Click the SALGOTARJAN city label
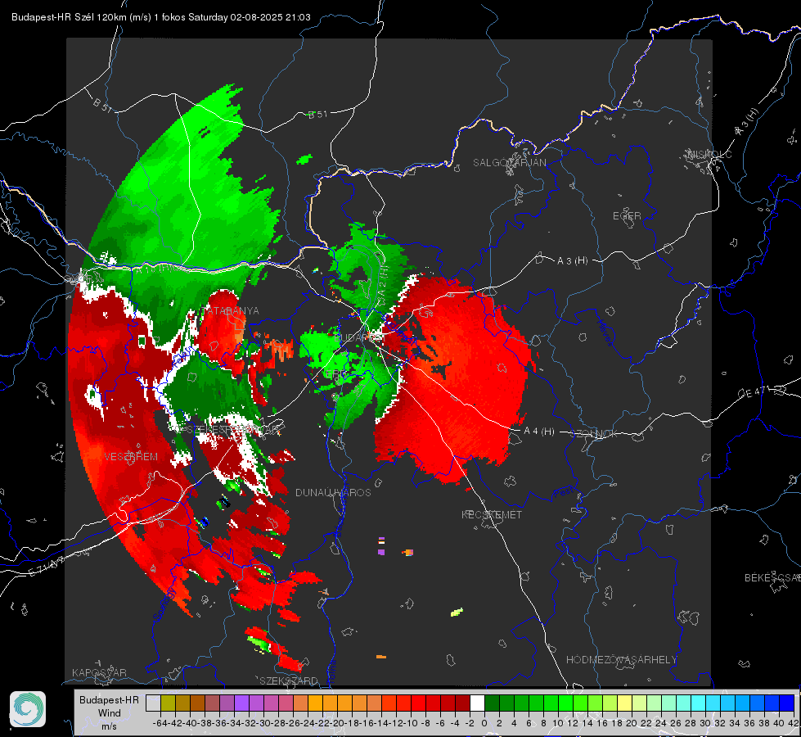Image resolution: width=801 pixels, height=737 pixels. pos(509,163)
